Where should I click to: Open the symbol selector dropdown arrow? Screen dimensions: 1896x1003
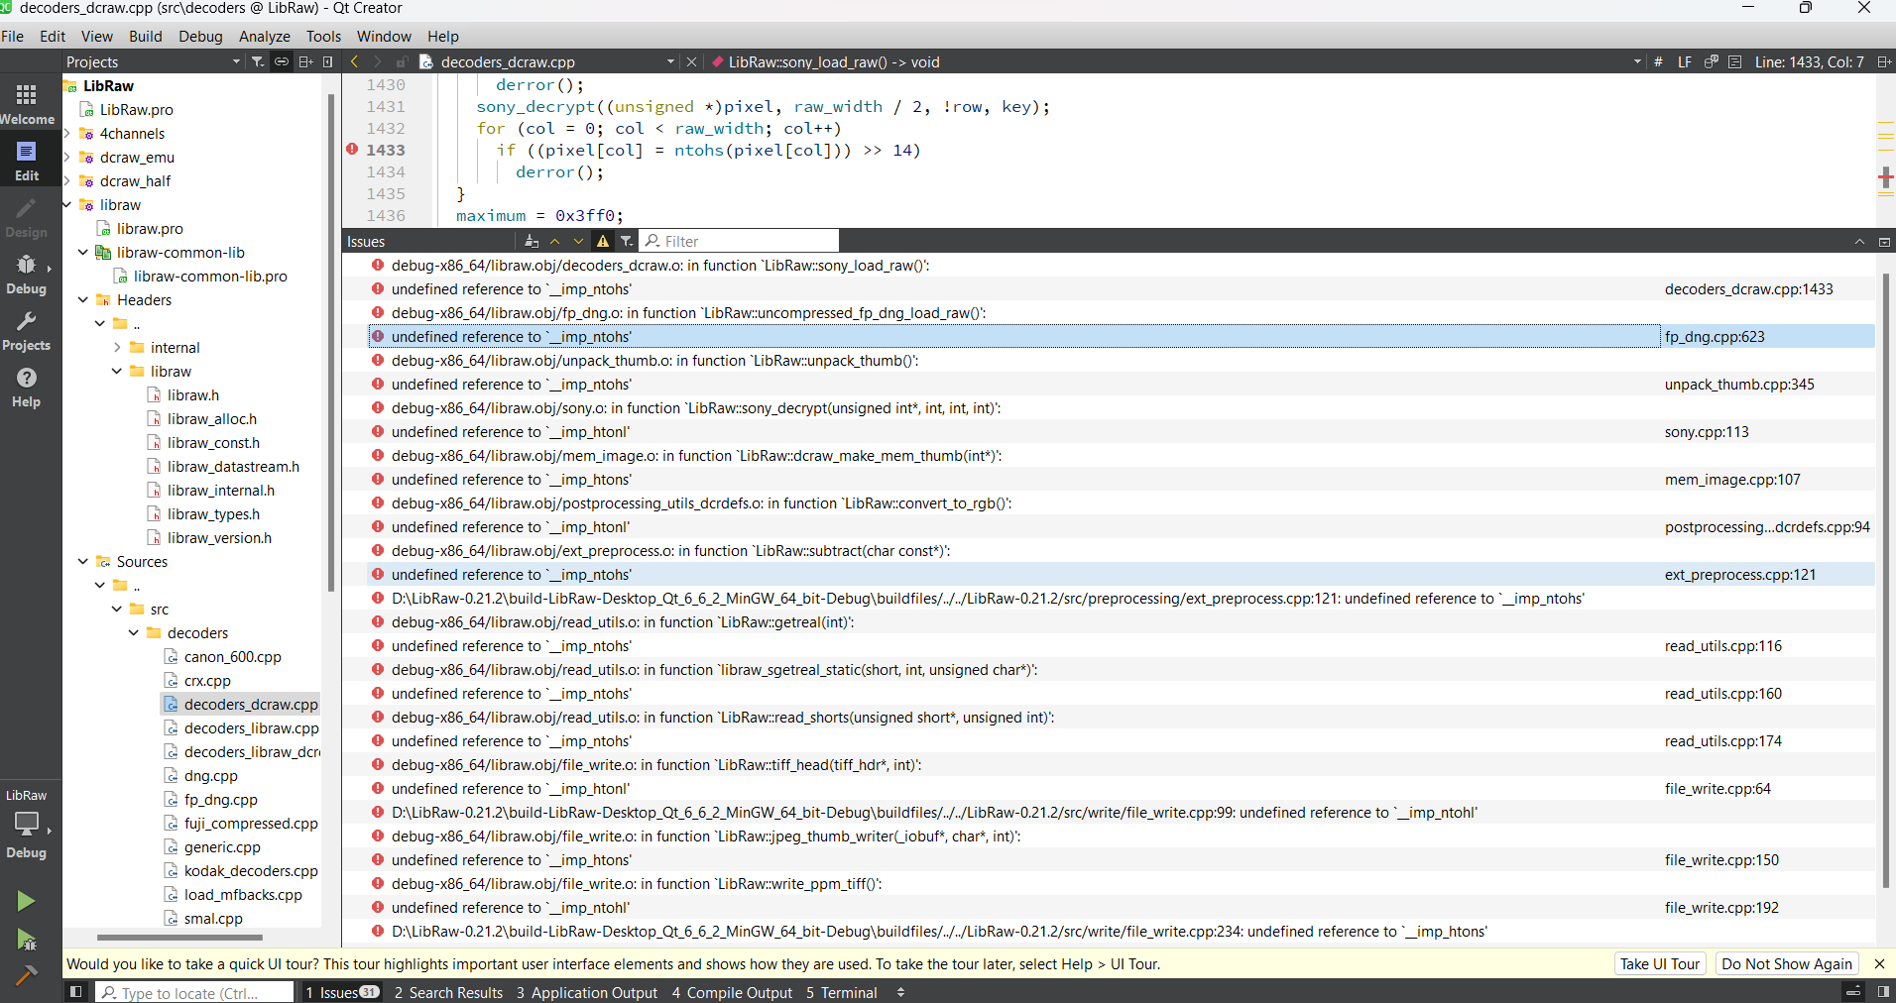[1637, 61]
